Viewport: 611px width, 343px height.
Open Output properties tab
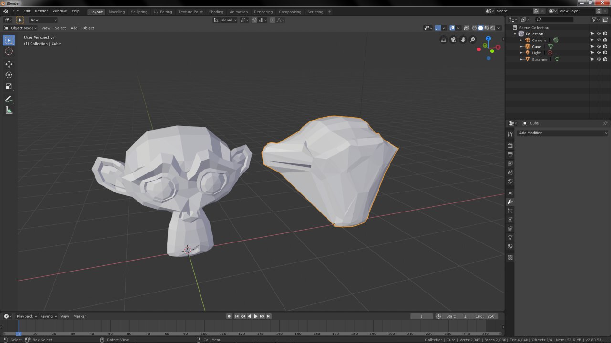(510, 155)
